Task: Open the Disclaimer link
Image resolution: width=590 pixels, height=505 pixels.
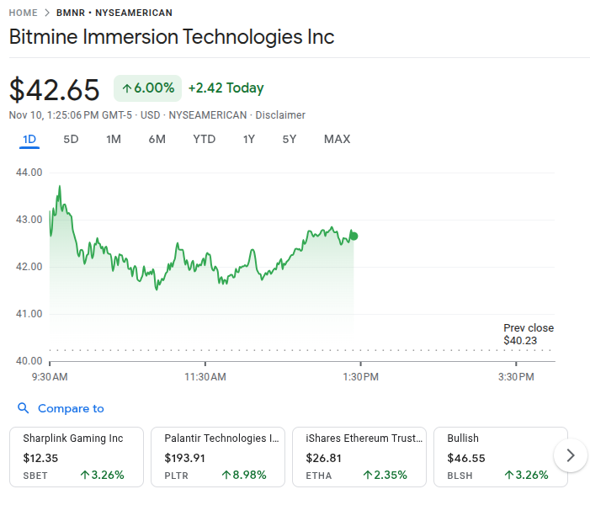Action: [x=280, y=114]
